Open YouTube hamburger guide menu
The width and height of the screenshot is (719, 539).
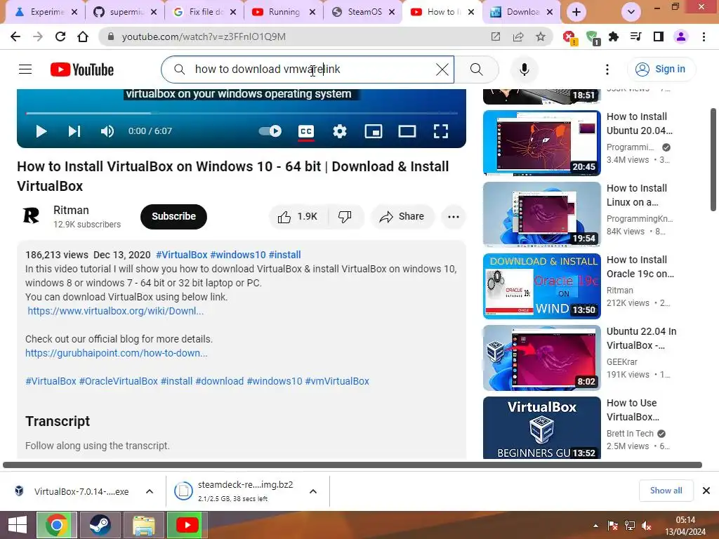(x=25, y=69)
